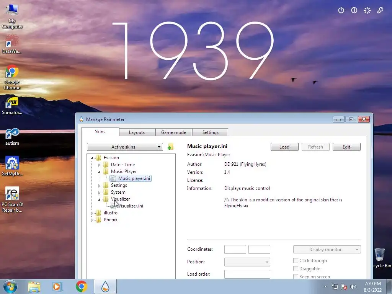Click the key lock icon on skin
The height and width of the screenshot is (294, 392).
(x=380, y=10)
